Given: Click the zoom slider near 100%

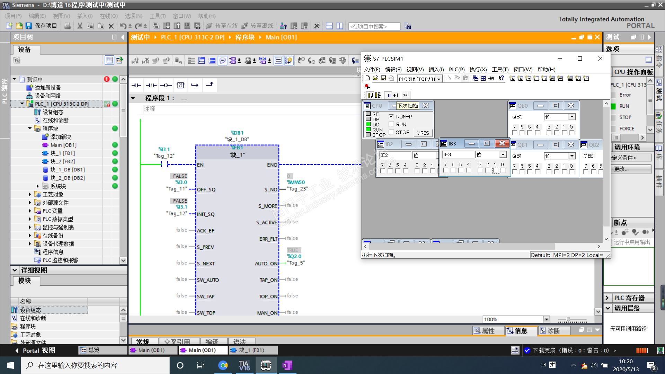Looking at the screenshot, I should pos(568,320).
